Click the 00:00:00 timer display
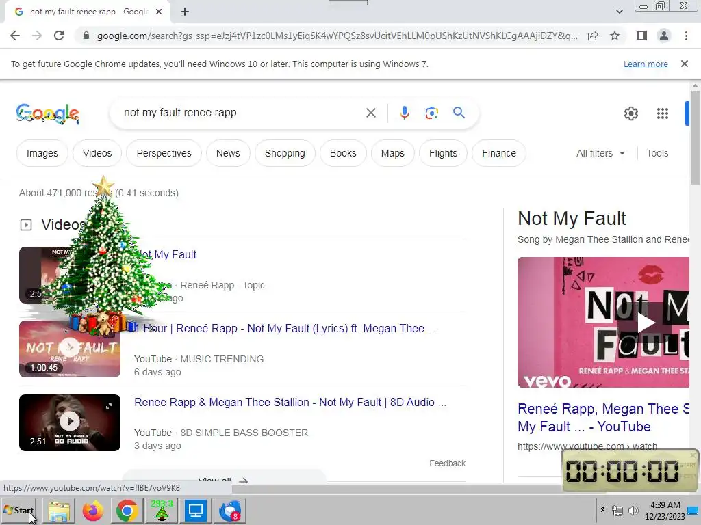 pos(622,471)
